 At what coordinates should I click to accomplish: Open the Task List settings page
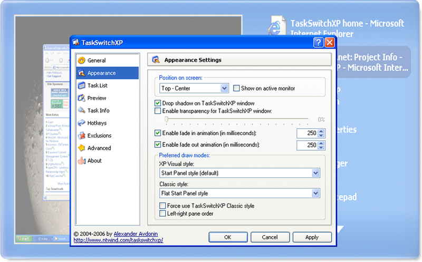pos(98,85)
